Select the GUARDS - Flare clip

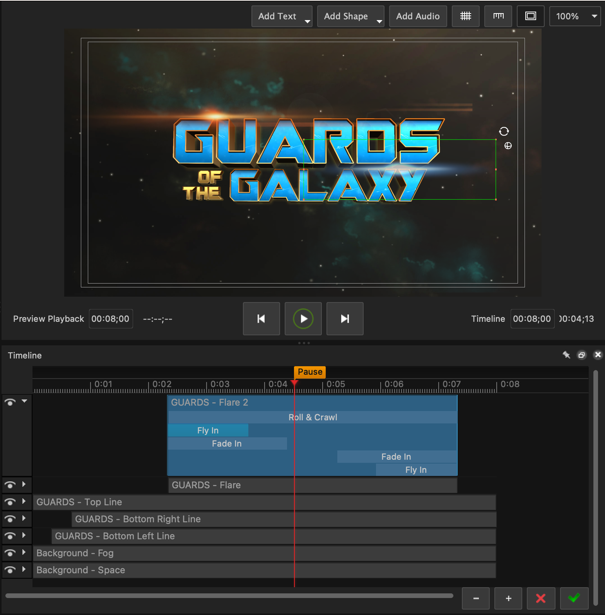pyautogui.click(x=313, y=485)
